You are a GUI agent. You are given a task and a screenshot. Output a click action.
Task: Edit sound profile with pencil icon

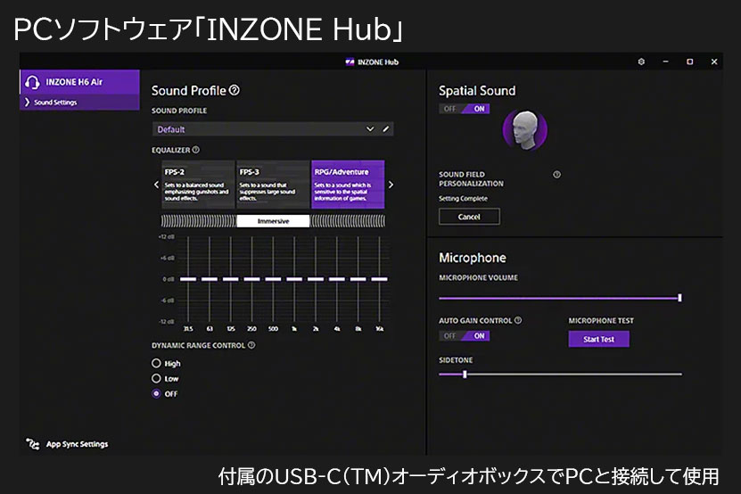click(x=386, y=128)
